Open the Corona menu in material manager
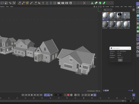This screenshot has height=104, width=139. [x=117, y=7]
